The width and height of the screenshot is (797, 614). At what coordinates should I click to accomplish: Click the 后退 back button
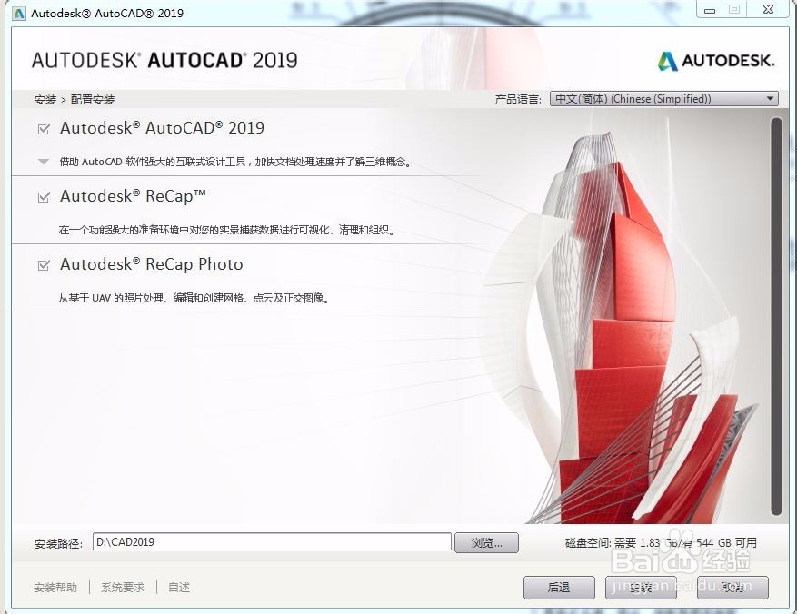559,588
